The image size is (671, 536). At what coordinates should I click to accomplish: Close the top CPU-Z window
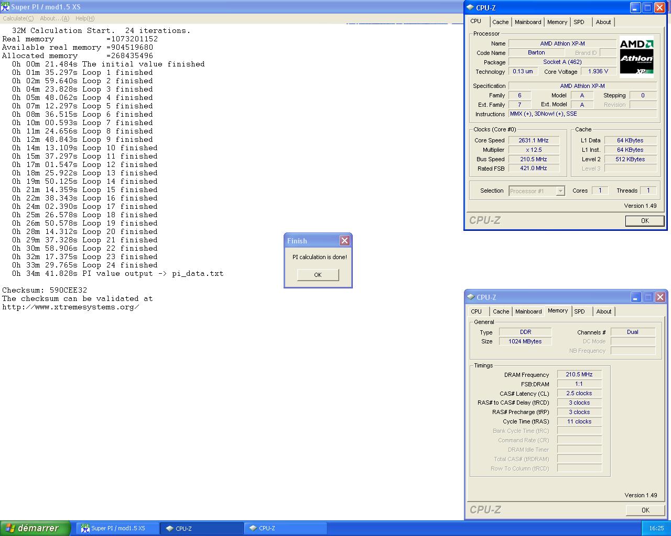(659, 7)
